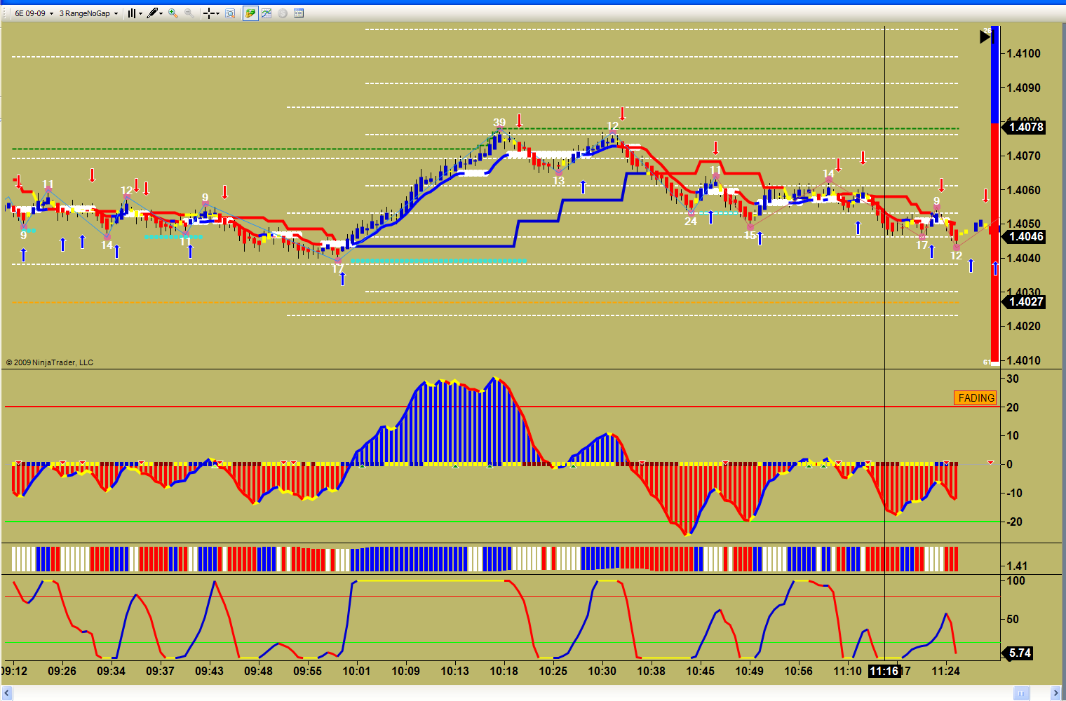Viewport: 1066px width, 701px height.
Task: Open the 6E 09-09 instrument dropdown
Action: click(34, 13)
